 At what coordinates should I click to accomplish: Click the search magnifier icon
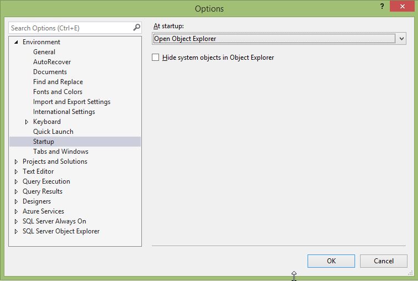click(136, 28)
